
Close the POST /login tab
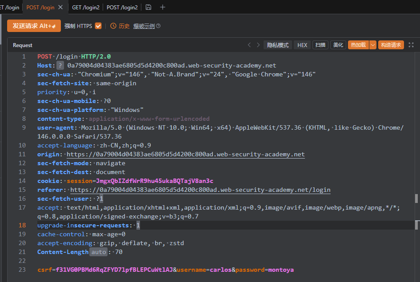[60, 7]
